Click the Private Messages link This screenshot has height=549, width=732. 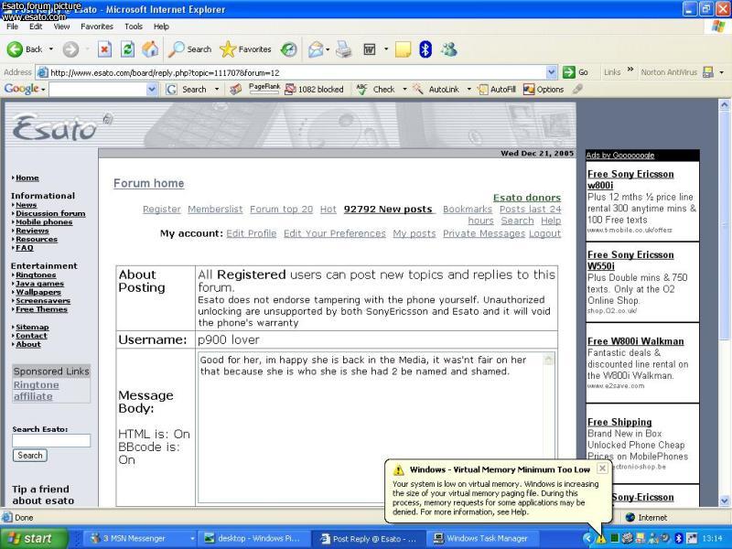pyautogui.click(x=484, y=233)
